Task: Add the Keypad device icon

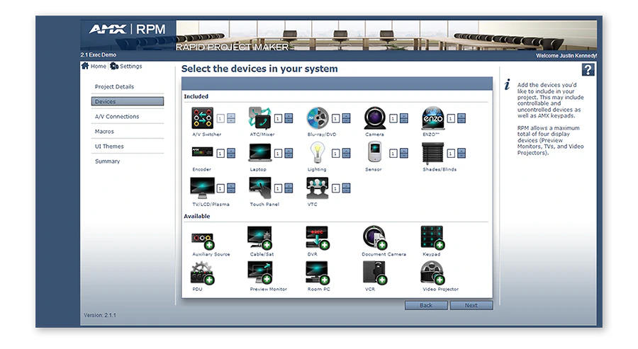Action: (x=432, y=238)
